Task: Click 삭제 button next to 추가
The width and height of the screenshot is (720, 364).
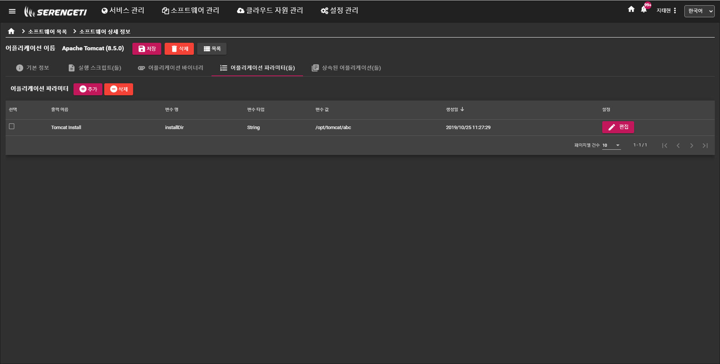Action: [x=118, y=89]
